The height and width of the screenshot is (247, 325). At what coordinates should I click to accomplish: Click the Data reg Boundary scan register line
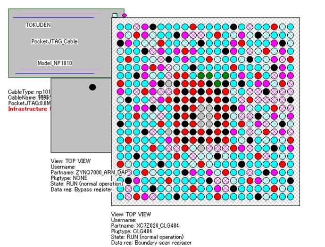152,242
